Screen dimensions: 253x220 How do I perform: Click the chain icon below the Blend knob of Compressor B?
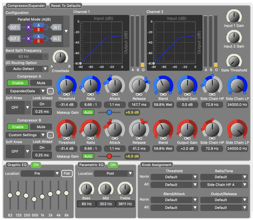[163, 138]
